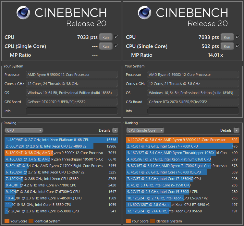Select Threadripper 1950X row scoring 400
The height and width of the screenshot is (226, 244).
click(x=183, y=153)
